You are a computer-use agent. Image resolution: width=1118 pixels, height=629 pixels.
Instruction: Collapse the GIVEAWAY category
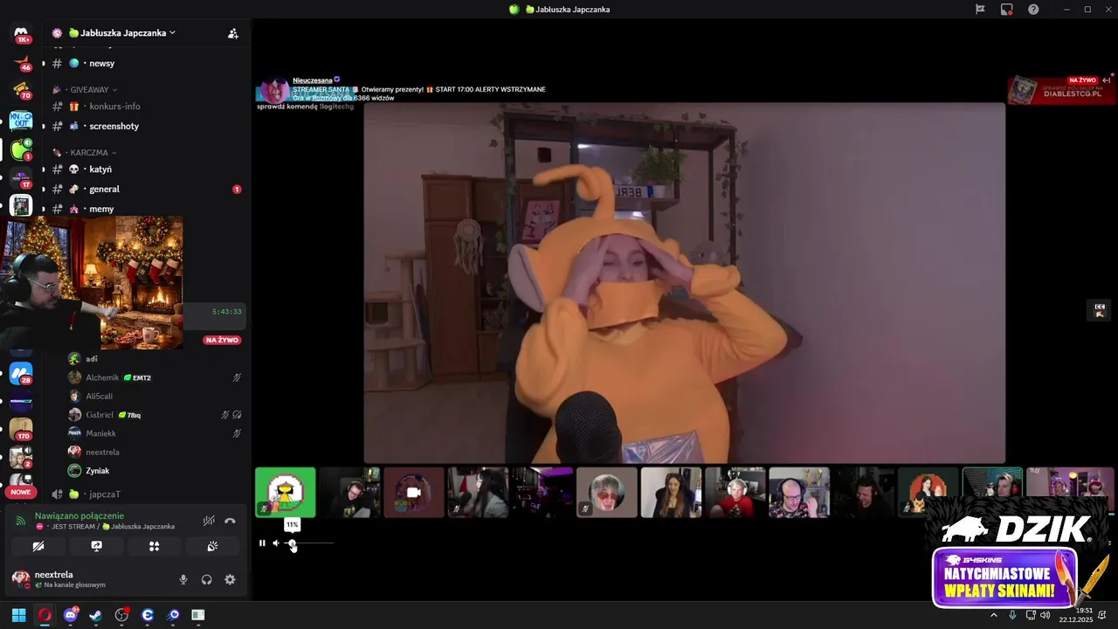coord(93,90)
